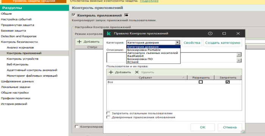The width and height of the screenshot is (265, 136).
Task: Click the Kaspersky logo in dialog title
Action: (x=109, y=33)
